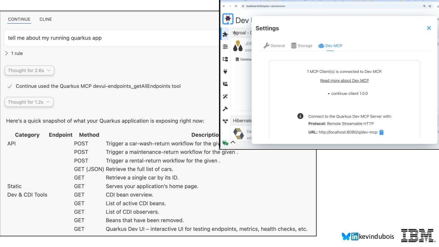Expand the Thought for 2.6s dropdown
The height and width of the screenshot is (247, 439).
(x=29, y=70)
